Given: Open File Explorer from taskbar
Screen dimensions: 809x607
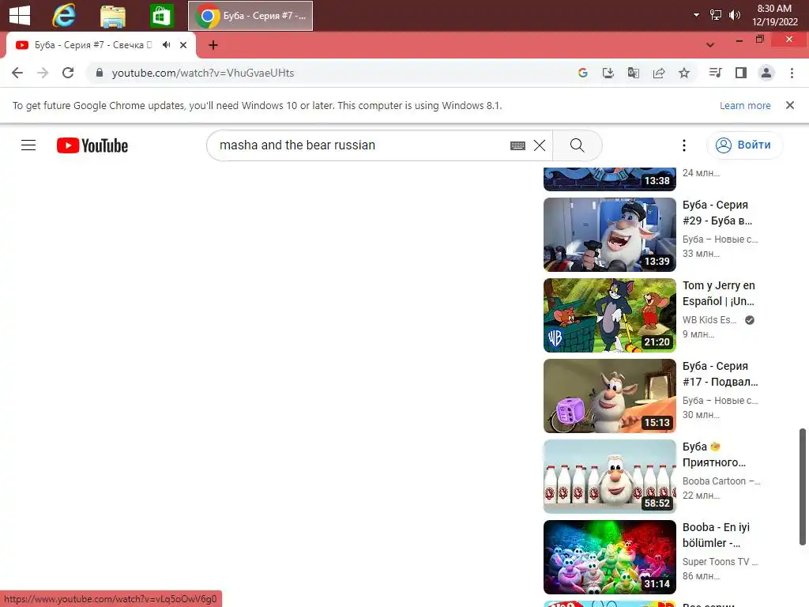Looking at the screenshot, I should tap(112, 16).
